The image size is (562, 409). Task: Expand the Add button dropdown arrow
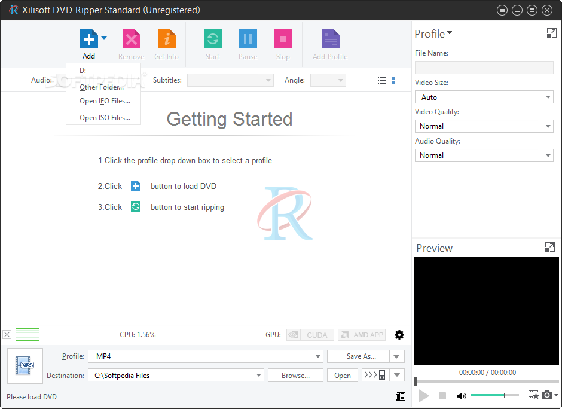point(104,38)
